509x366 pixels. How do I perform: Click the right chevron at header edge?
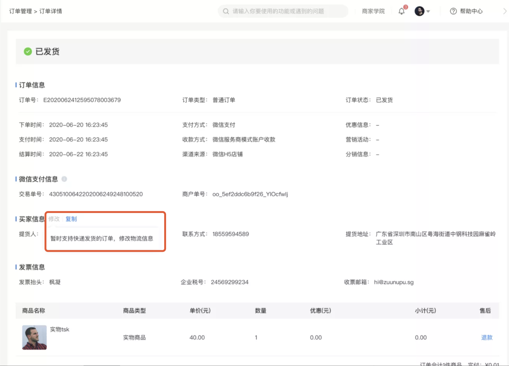(505, 11)
